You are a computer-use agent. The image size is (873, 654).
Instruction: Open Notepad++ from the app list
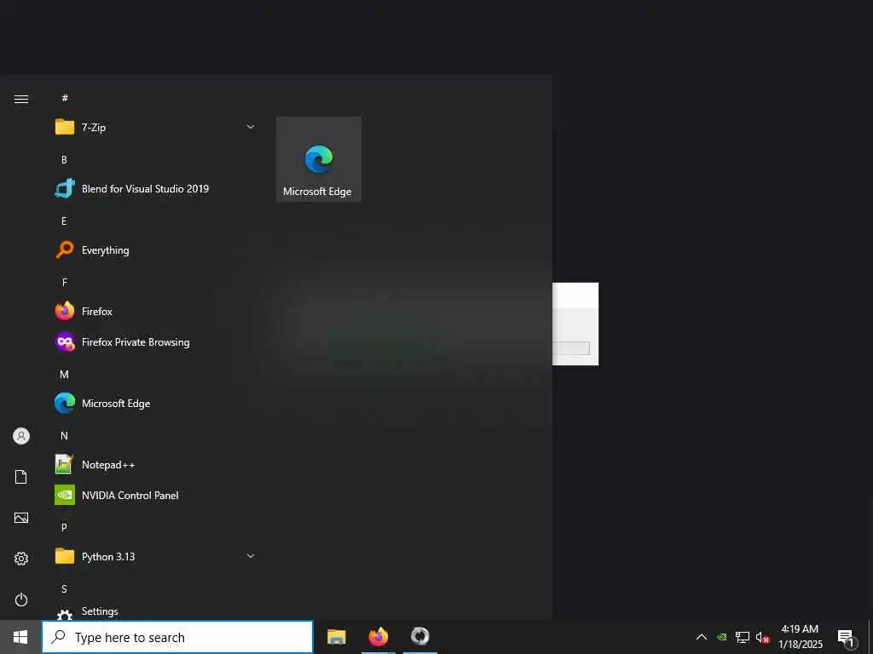coord(155,464)
